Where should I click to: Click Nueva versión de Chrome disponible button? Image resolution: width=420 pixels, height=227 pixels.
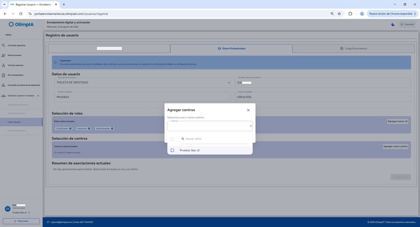coord(392,14)
